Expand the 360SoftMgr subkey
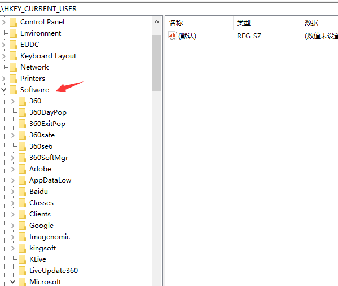338x286 pixels. click(x=13, y=158)
